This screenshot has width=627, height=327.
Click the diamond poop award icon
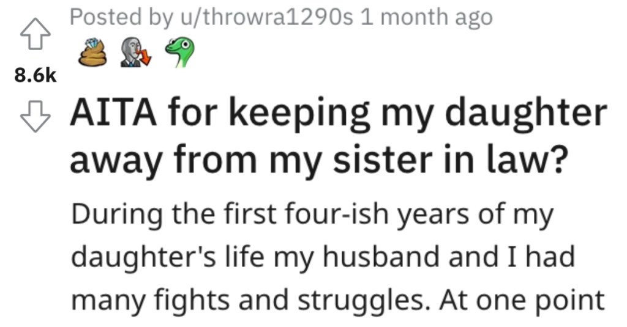93,53
